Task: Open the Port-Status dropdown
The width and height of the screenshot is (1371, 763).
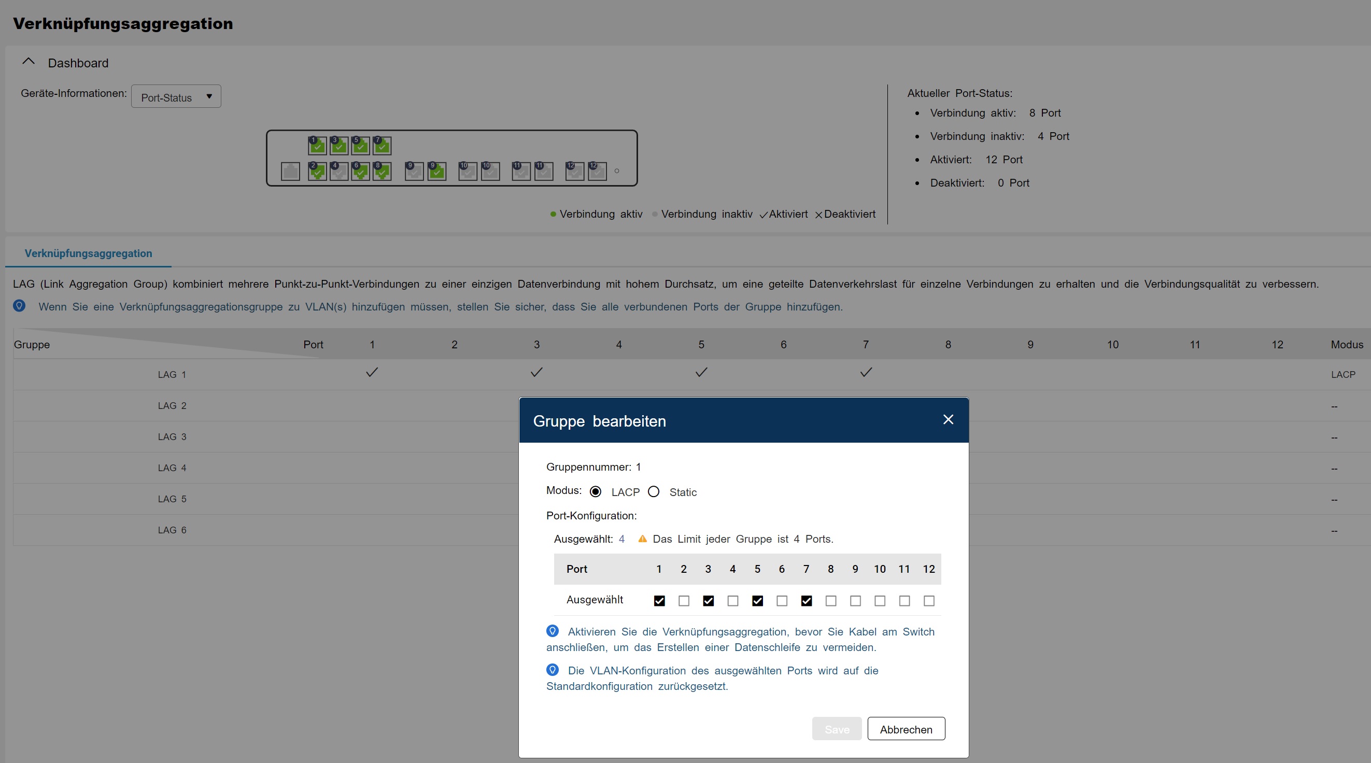Action: [x=176, y=97]
